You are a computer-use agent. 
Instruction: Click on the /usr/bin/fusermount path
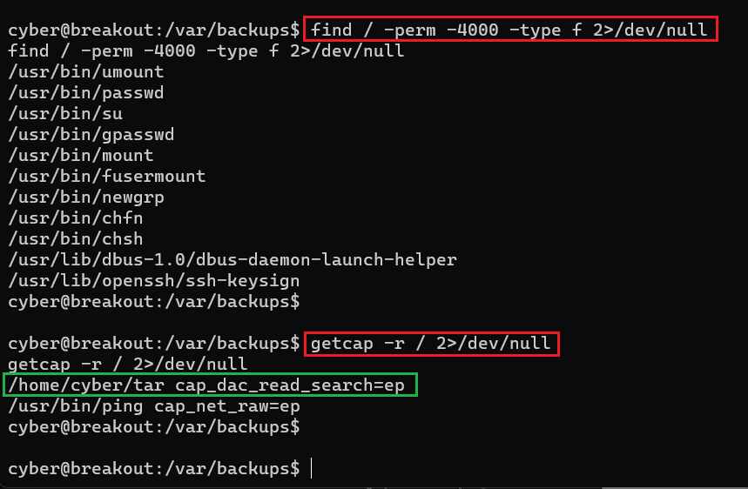click(x=106, y=176)
